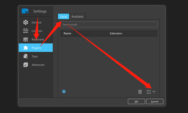Switch to the Available plugins tab
The width and height of the screenshot is (188, 113).
(x=77, y=17)
